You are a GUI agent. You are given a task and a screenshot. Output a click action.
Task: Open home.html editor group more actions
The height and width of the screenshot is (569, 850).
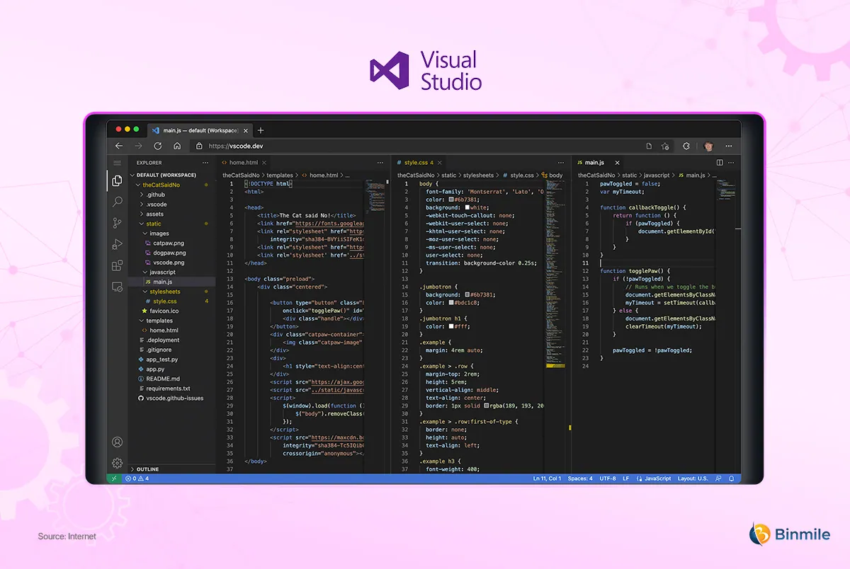[x=380, y=163]
